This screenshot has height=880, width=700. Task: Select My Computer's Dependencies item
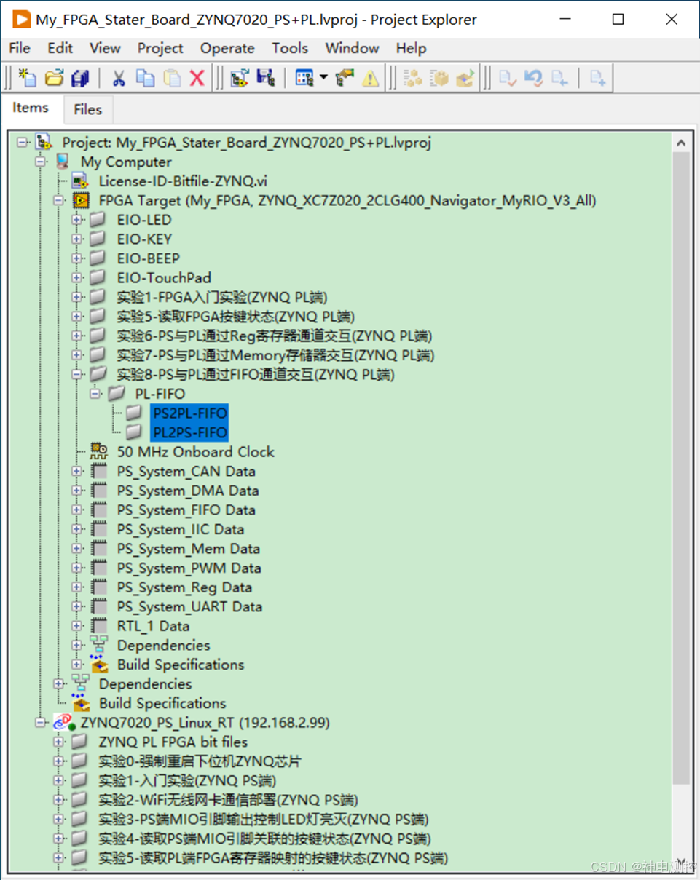point(145,683)
